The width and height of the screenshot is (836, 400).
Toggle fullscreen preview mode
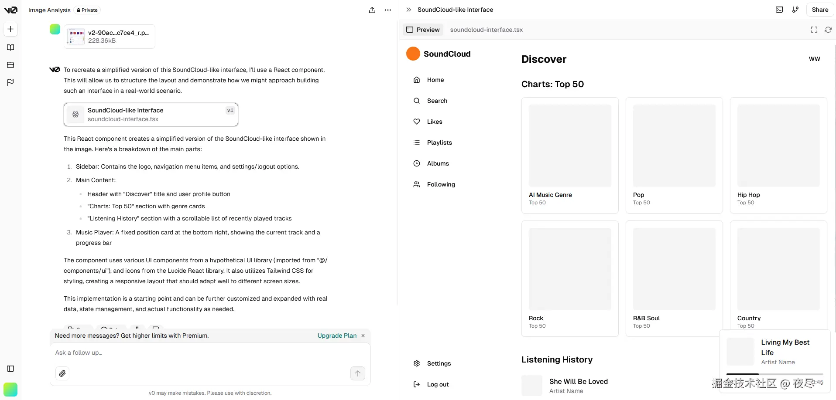pyautogui.click(x=814, y=30)
